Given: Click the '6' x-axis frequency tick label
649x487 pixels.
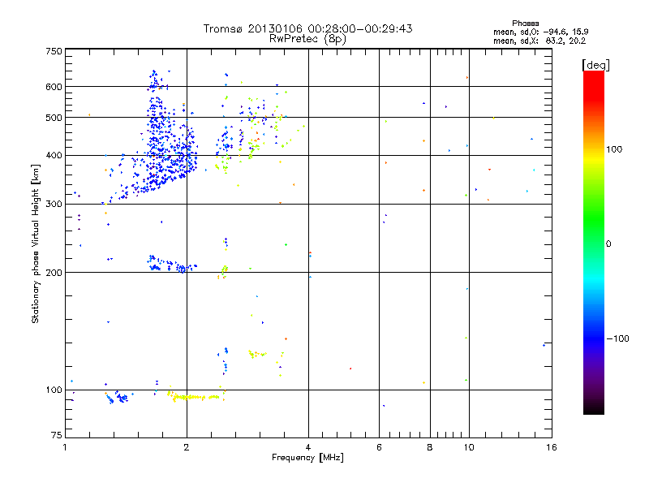Looking at the screenshot, I should pos(379,447).
